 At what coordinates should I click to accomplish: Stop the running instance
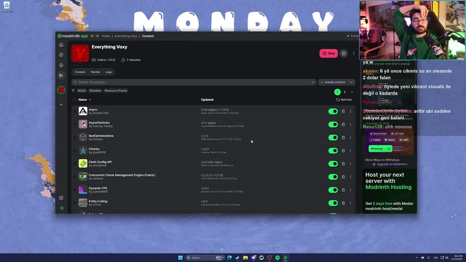point(329,53)
